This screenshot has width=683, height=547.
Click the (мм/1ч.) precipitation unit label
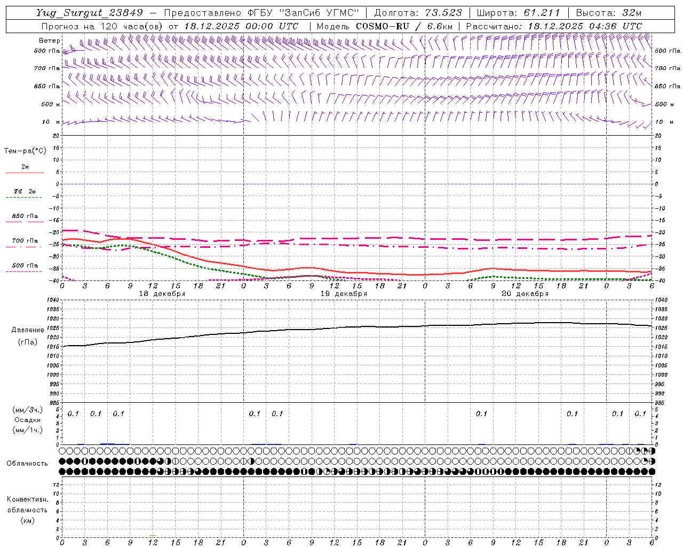(x=28, y=430)
